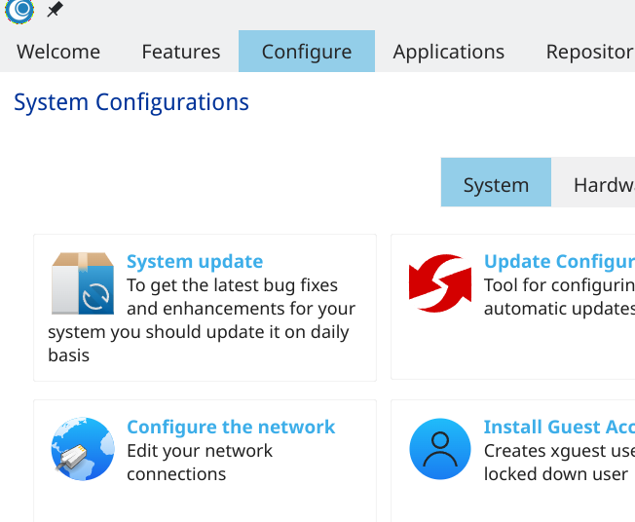This screenshot has width=635, height=522.
Task: Click the Install Guest Account link
Action: pos(559,428)
